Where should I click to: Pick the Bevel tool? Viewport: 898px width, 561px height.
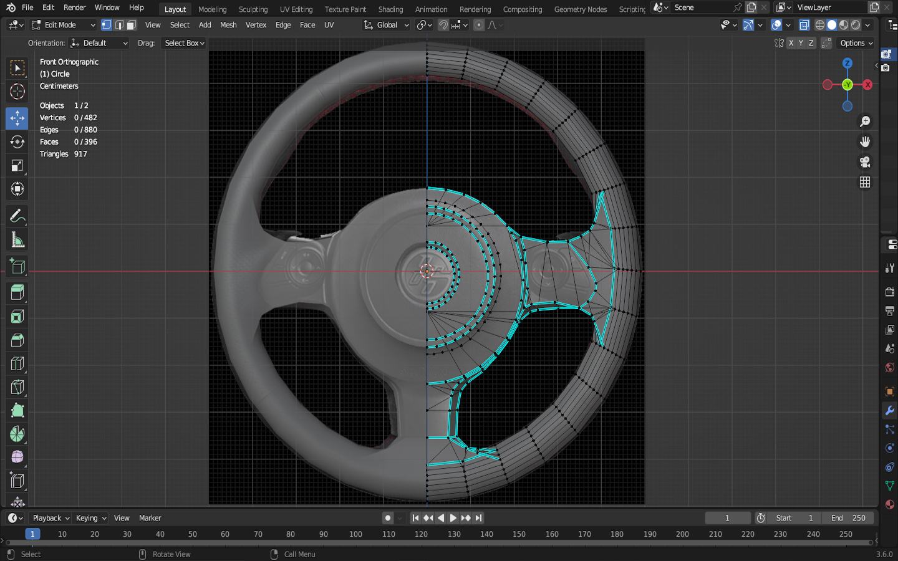click(17, 340)
